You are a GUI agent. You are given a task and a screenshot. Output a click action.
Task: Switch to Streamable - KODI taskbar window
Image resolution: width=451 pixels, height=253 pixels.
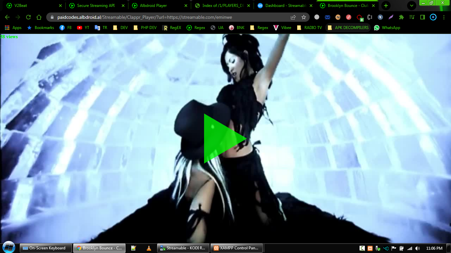click(183, 248)
